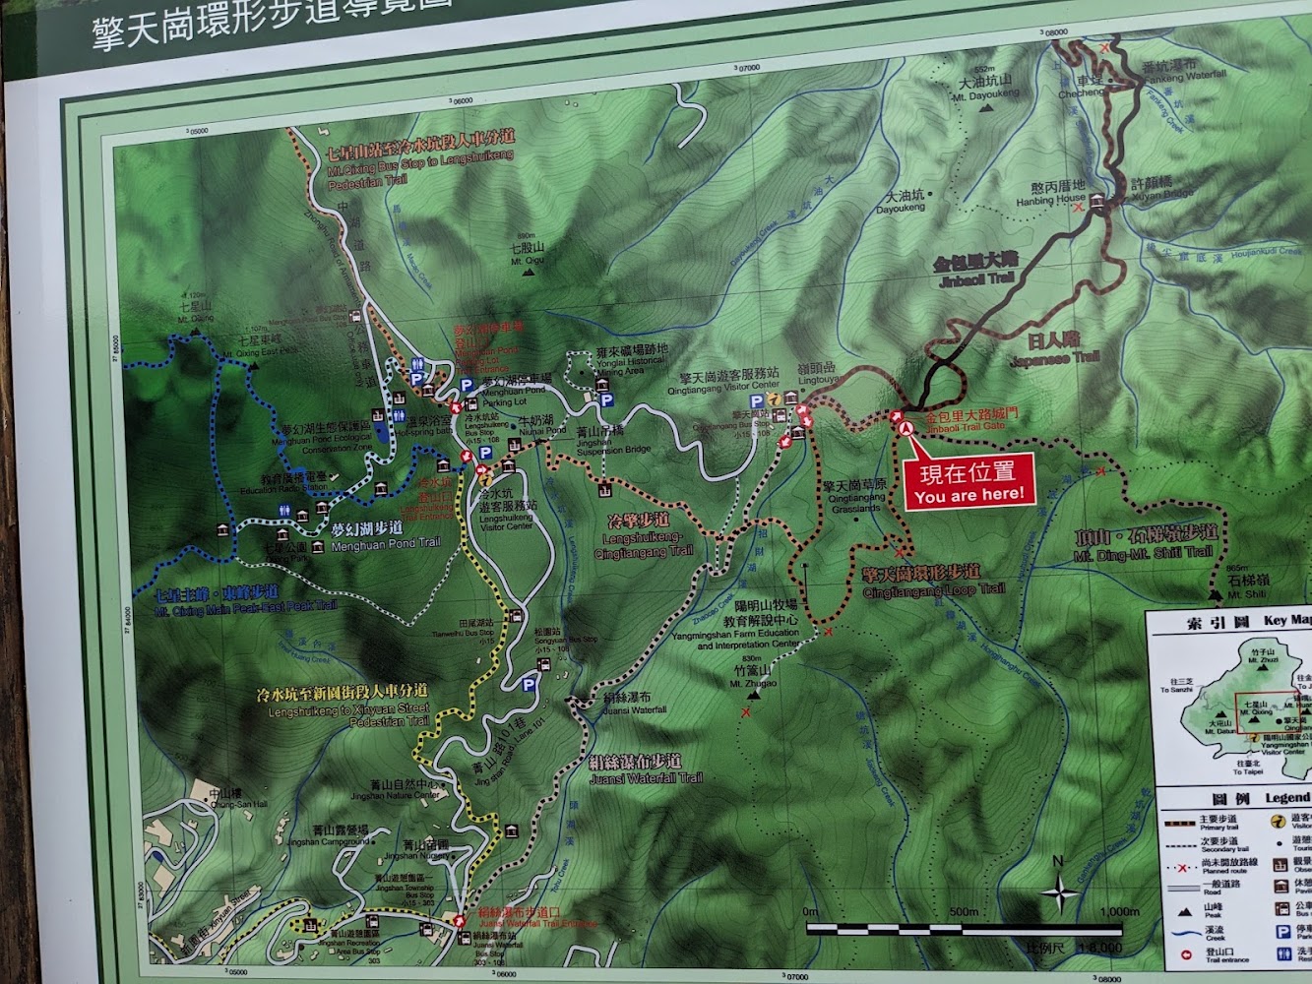Click the Mt. Qigu peak triangle
The image size is (1312, 984).
529,271
